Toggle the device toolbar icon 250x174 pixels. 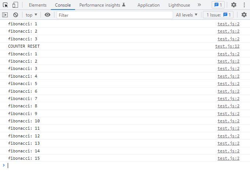tap(15, 5)
